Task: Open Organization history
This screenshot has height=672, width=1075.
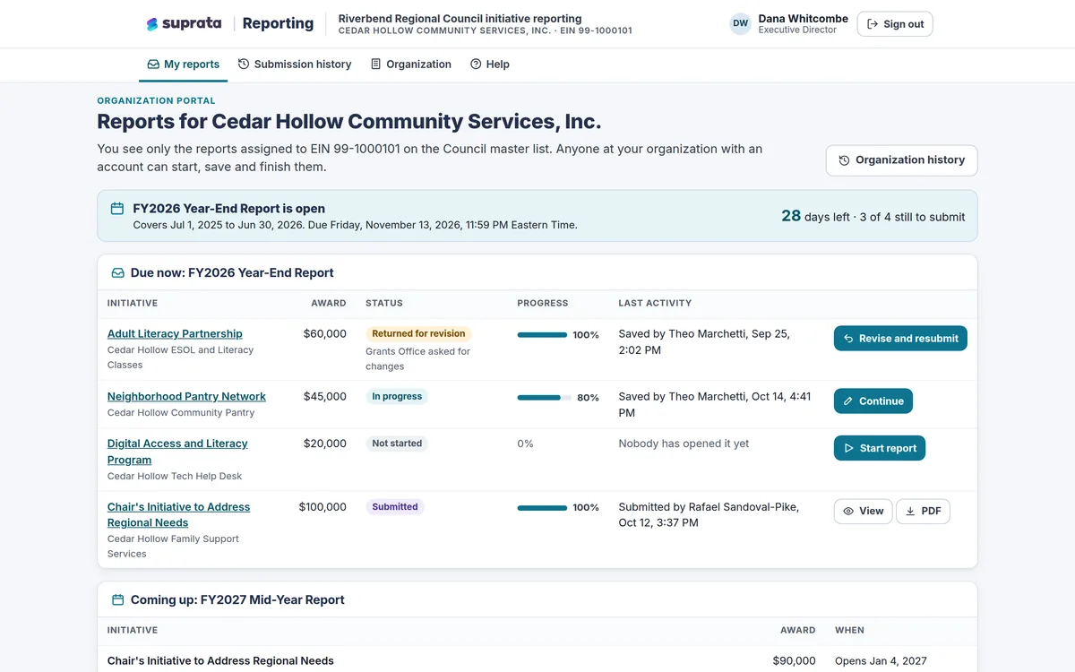Action: pos(901,160)
